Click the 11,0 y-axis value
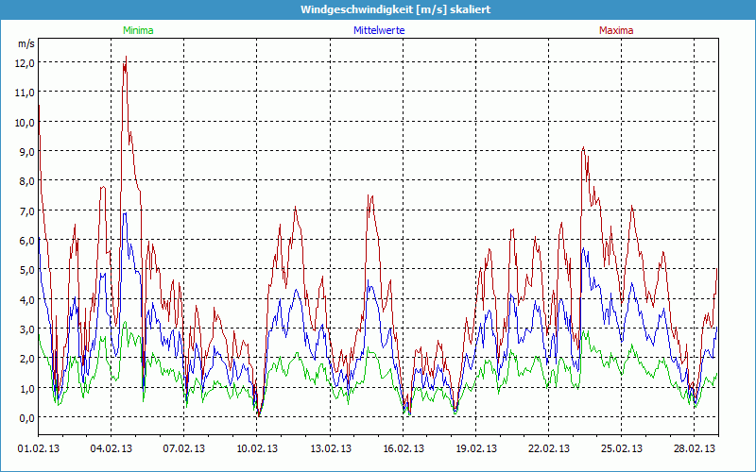Screen dimensions: 756x472 [x=25, y=93]
